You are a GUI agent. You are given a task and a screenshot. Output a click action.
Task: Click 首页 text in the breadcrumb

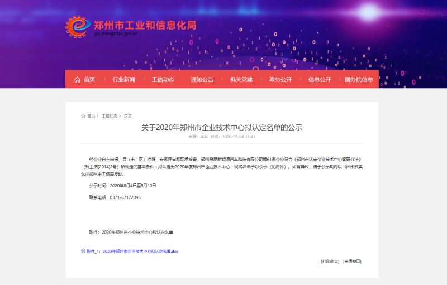point(91,116)
